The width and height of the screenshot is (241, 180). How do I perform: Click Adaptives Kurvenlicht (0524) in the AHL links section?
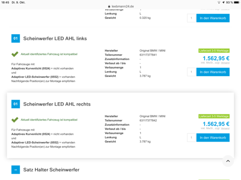click(31, 69)
